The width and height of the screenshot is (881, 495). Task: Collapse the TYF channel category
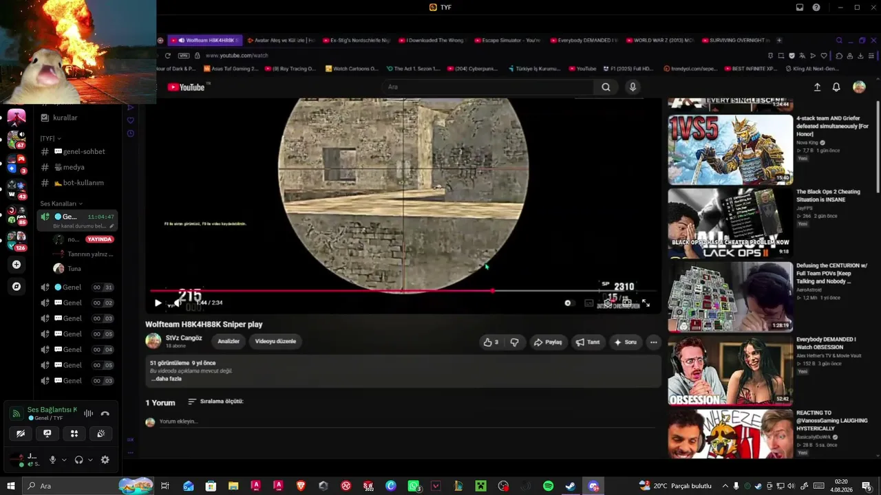[50, 138]
